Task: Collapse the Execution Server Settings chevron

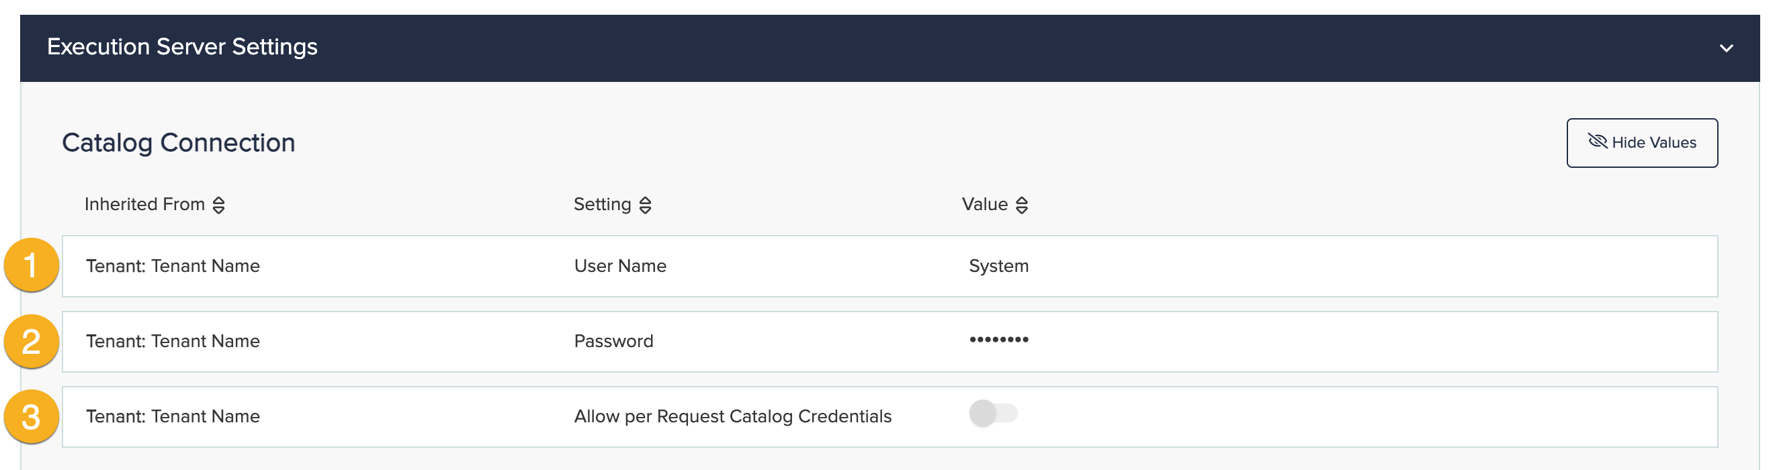Action: (1726, 48)
